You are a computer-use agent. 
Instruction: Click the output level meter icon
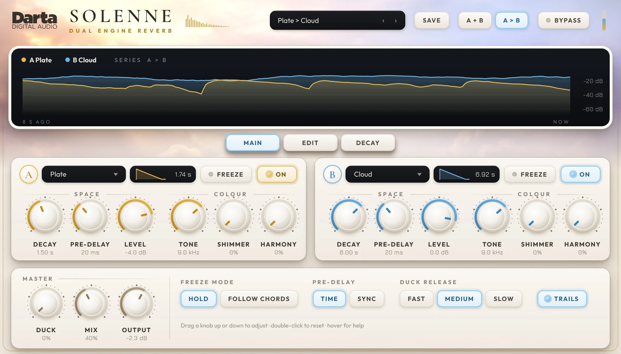click(x=604, y=20)
